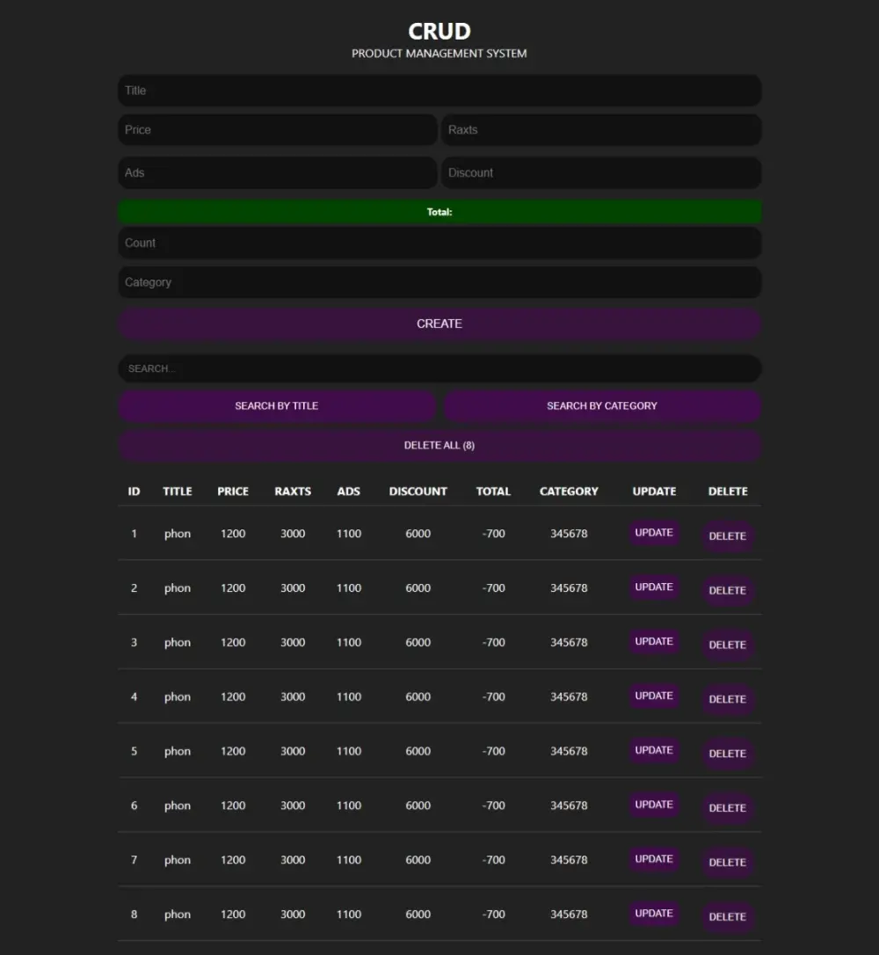The image size is (879, 955).
Task: Click the Category input field
Action: pyautogui.click(x=439, y=282)
